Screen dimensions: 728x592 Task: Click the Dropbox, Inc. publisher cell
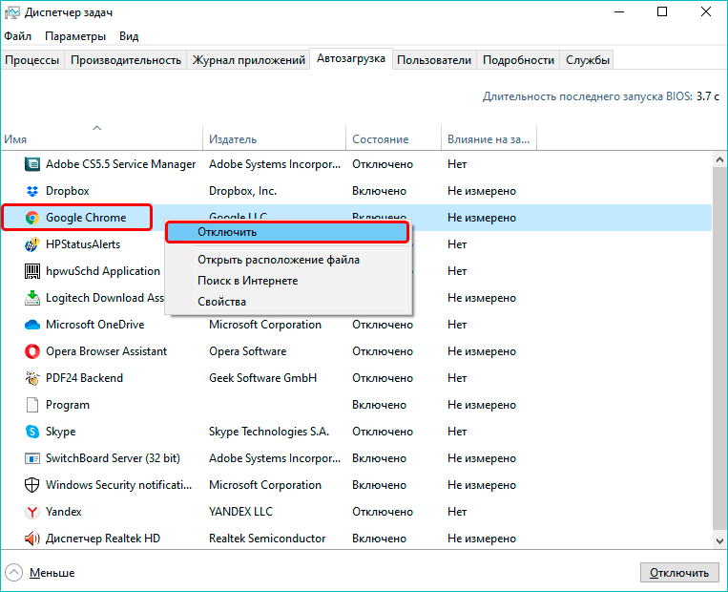[x=242, y=191]
